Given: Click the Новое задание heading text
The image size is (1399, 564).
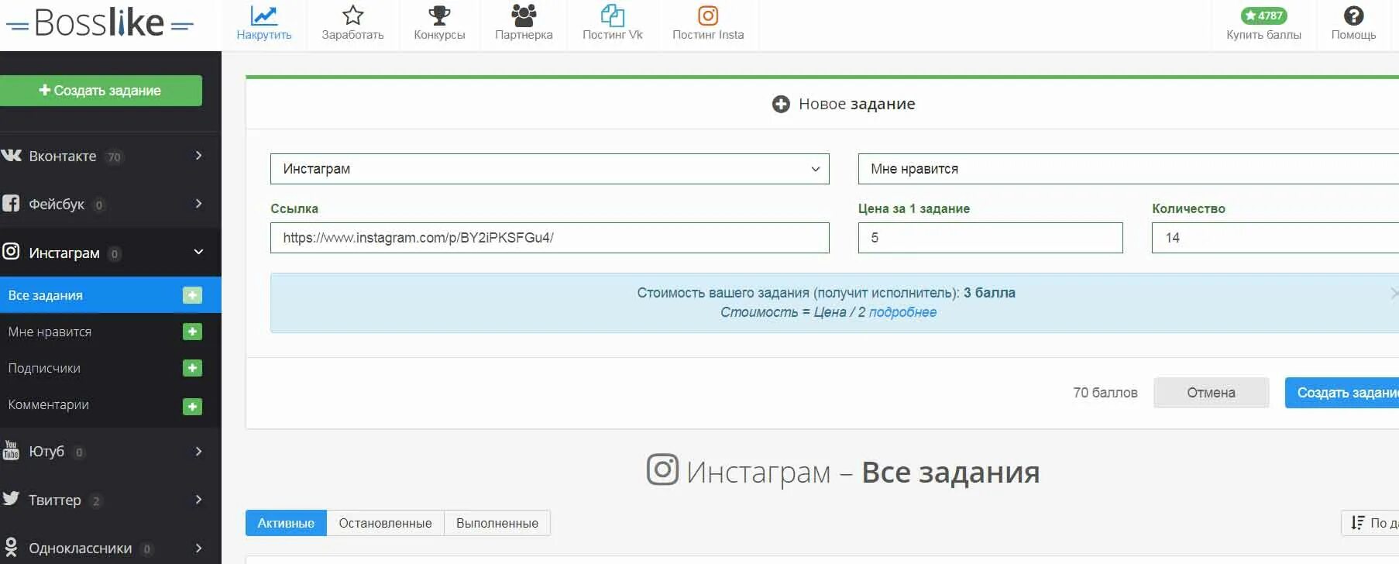Looking at the screenshot, I should (857, 104).
